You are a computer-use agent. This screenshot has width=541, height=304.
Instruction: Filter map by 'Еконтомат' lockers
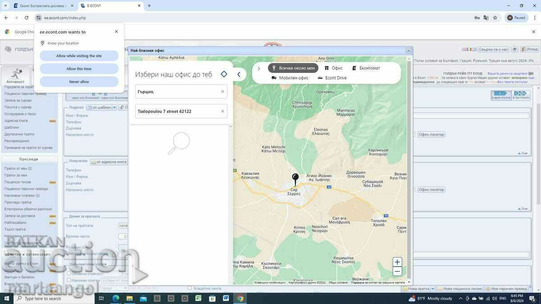366,68
